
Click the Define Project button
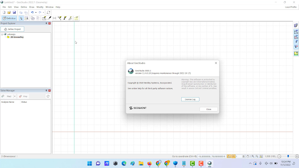pyautogui.click(x=12, y=29)
